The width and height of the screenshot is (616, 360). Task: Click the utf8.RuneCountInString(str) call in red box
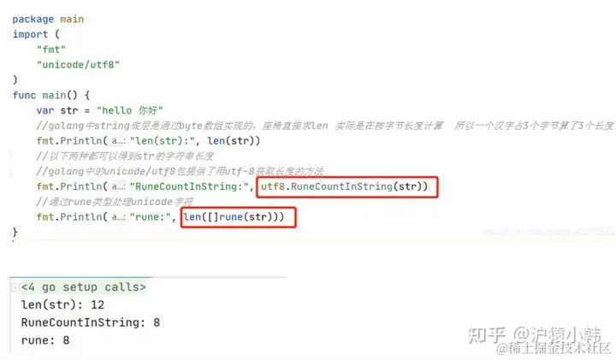pos(344,186)
